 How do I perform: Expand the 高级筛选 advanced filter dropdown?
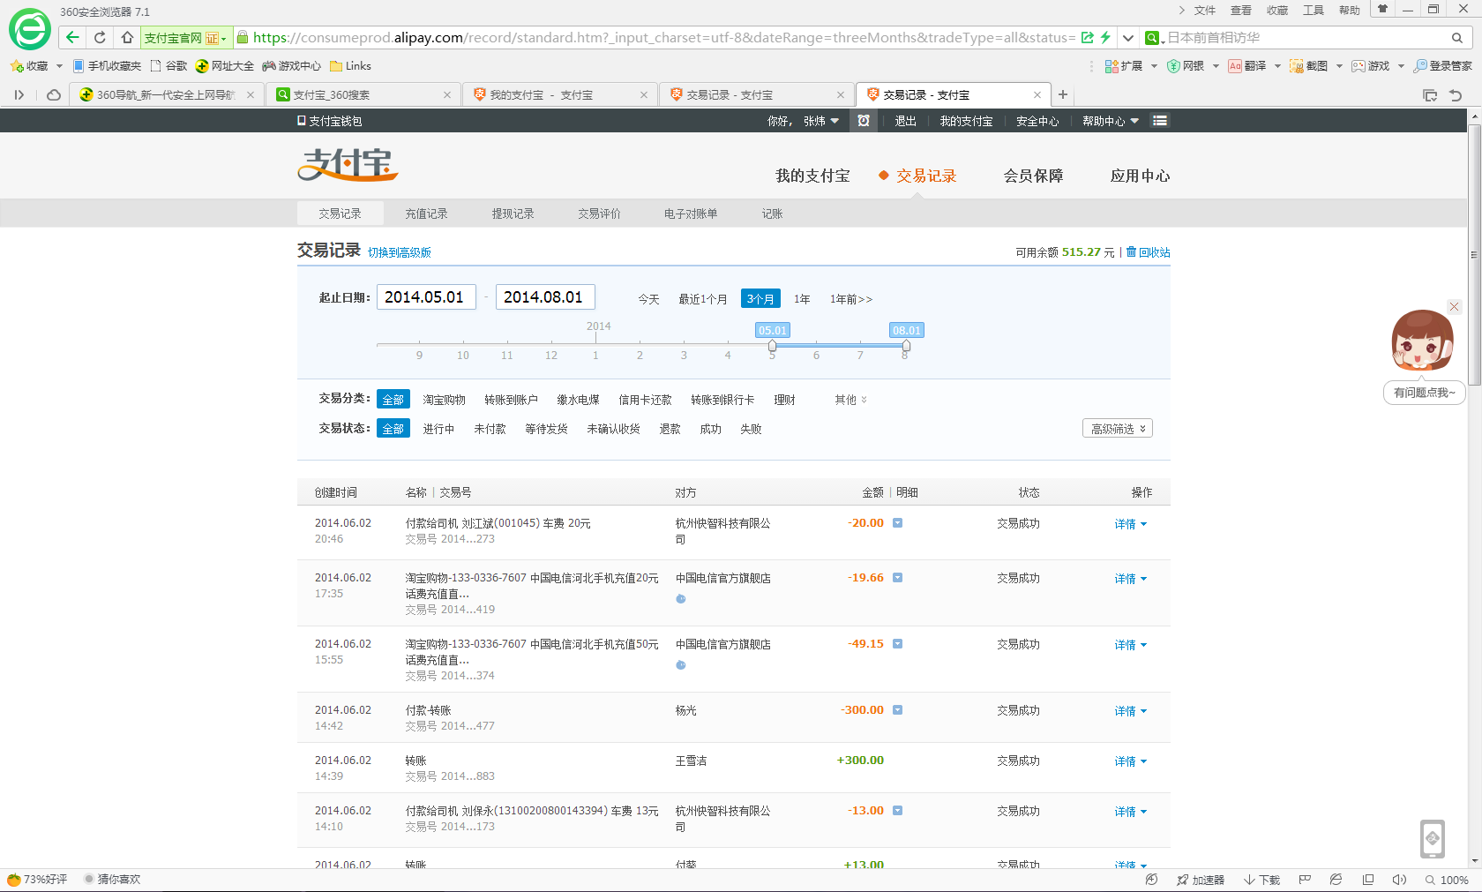coord(1117,429)
